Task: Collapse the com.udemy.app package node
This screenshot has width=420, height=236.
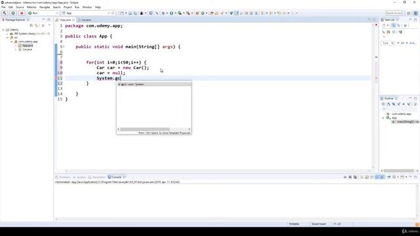Action: click(12, 42)
